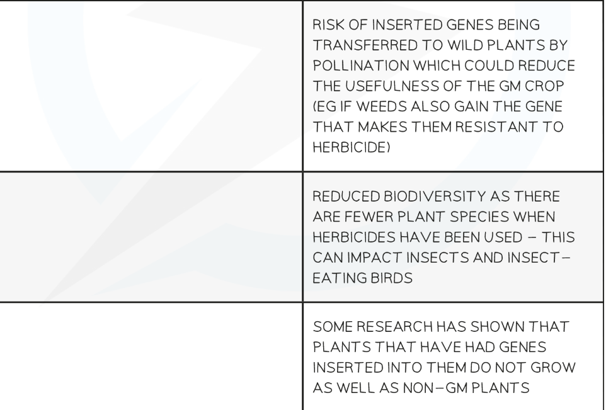The height and width of the screenshot is (410, 606).
Task: Select the reduced biodiversity table cell
Action: [452, 240]
